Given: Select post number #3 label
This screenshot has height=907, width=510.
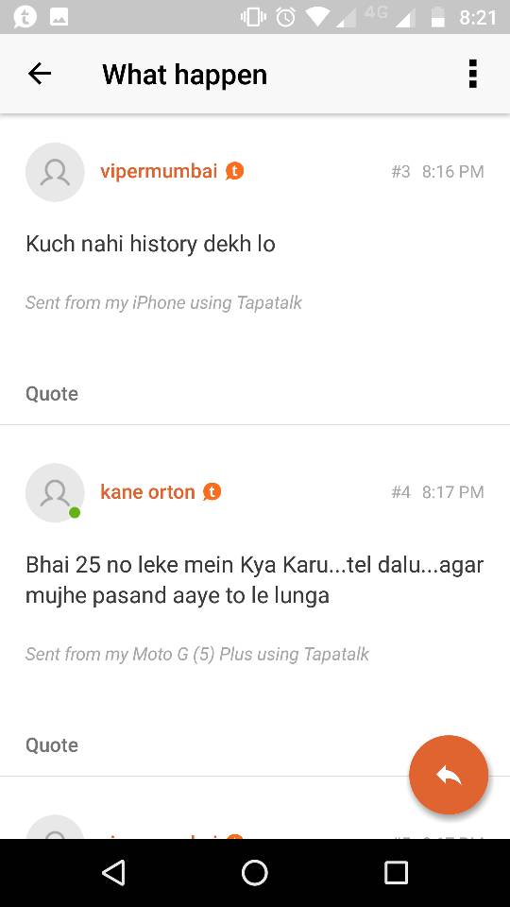Looking at the screenshot, I should click(x=400, y=171).
